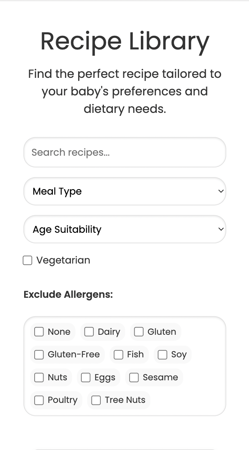Image resolution: width=249 pixels, height=450 pixels.
Task: Expand the Age Suitability dropdown
Action: (124, 229)
